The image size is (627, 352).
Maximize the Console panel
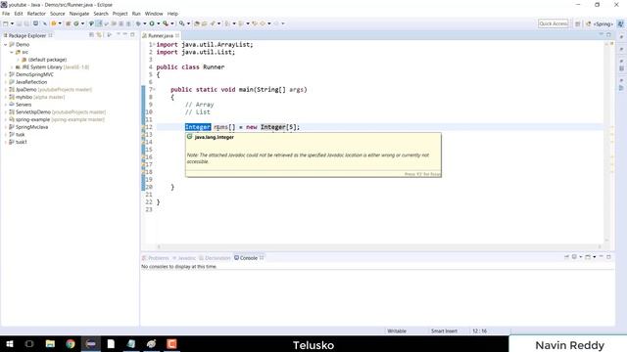608,257
